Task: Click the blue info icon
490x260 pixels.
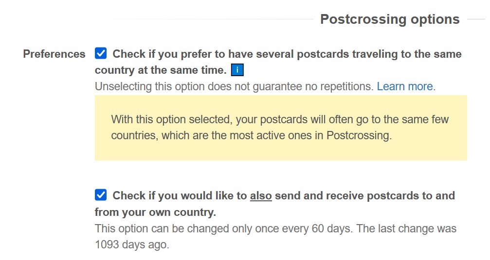Action: [237, 70]
